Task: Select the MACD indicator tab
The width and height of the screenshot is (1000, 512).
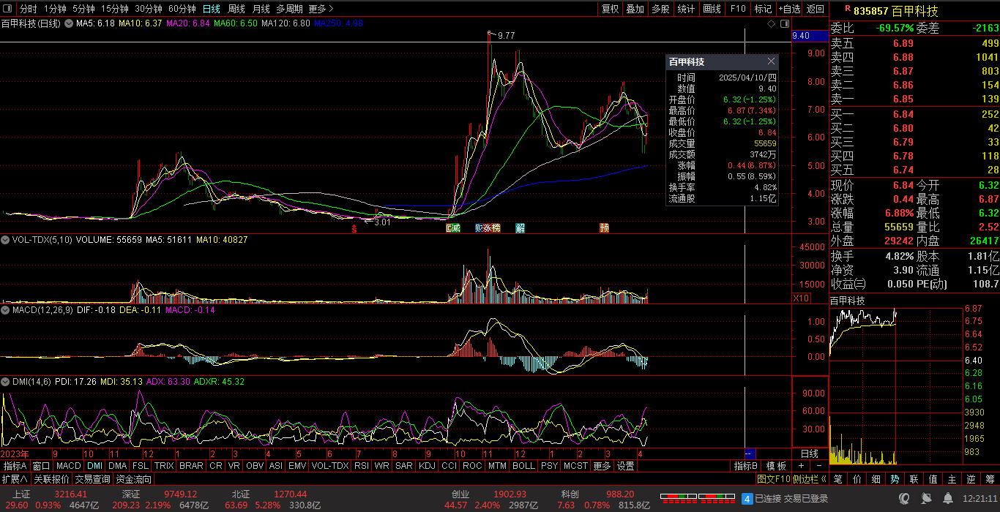Action: [68, 466]
